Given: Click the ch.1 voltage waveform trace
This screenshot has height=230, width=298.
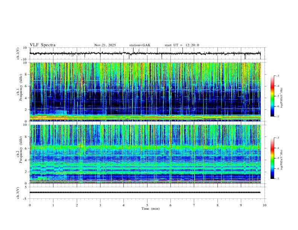Looking at the screenshot, I should point(145,53).
